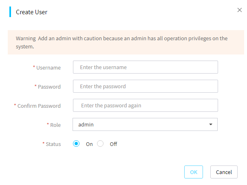The image size is (247, 185).
Task: Click the Create User dialog title
Action: point(31,12)
